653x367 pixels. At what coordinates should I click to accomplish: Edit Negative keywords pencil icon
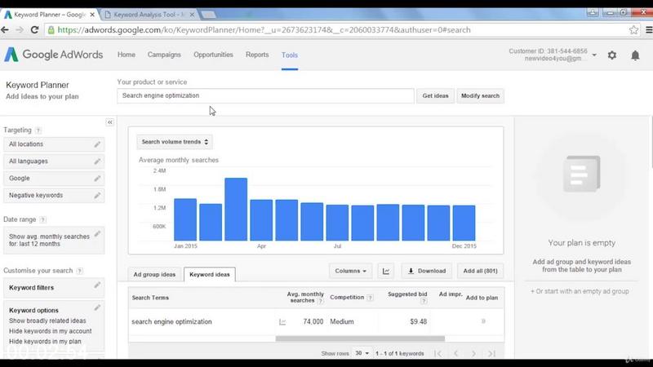tap(97, 196)
